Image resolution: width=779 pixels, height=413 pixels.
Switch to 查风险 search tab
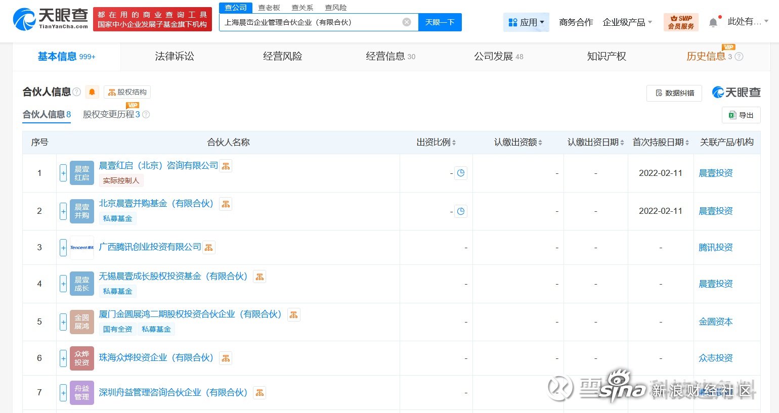pos(336,8)
